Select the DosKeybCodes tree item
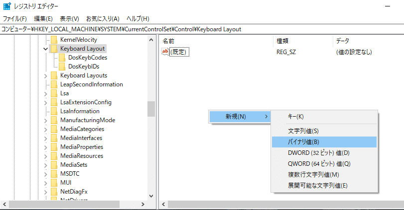 coord(88,58)
